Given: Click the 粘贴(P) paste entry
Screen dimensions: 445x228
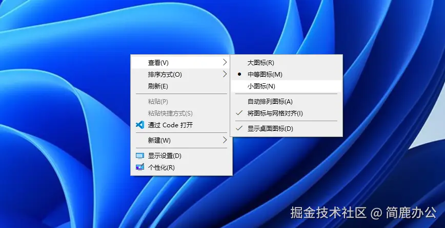Looking at the screenshot, I should point(181,102).
